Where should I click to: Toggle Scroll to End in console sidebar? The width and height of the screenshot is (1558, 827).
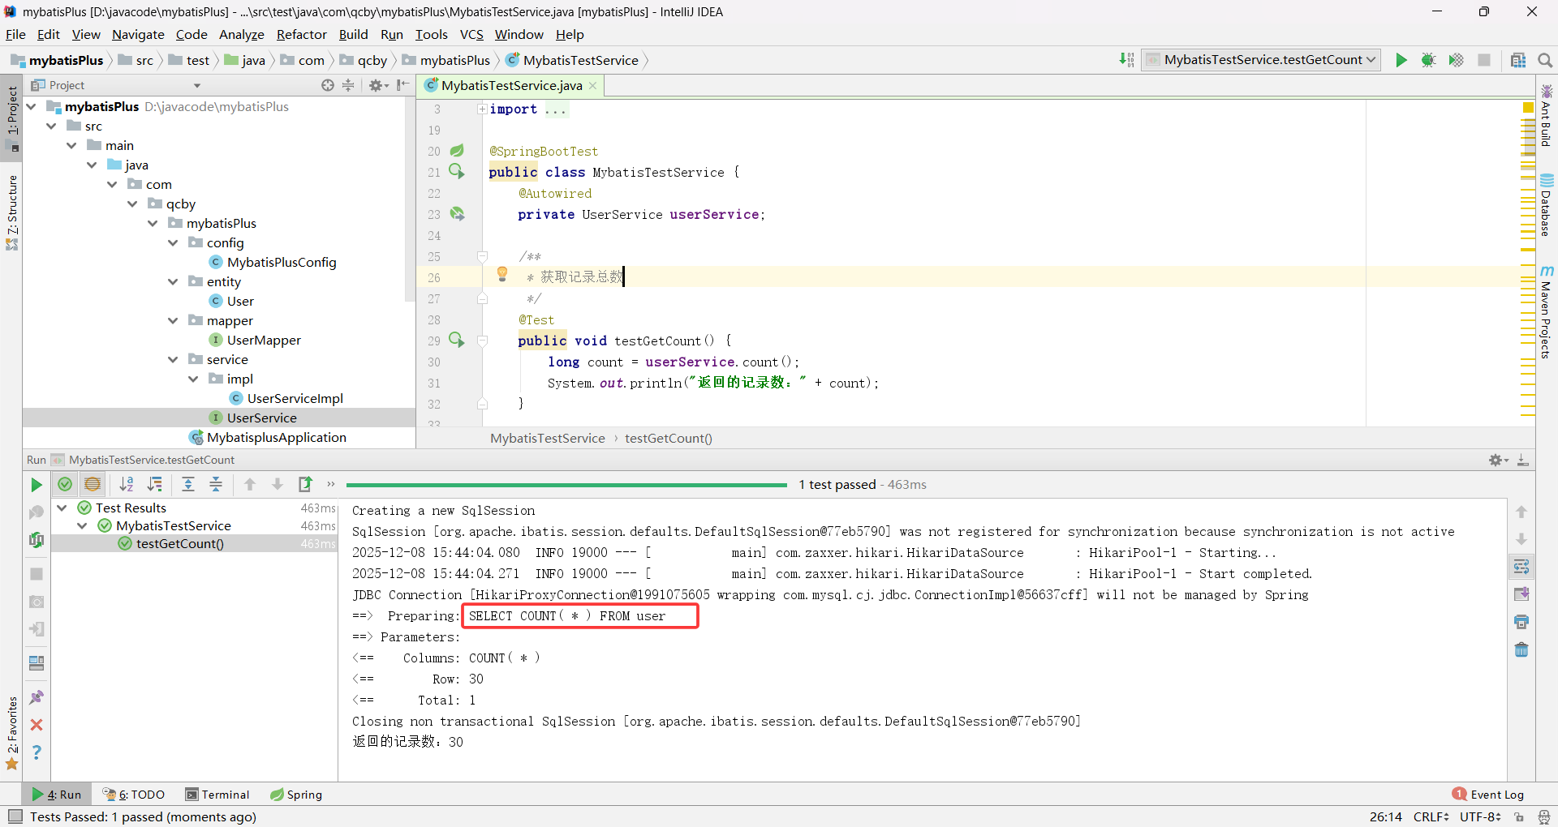pyautogui.click(x=1521, y=594)
